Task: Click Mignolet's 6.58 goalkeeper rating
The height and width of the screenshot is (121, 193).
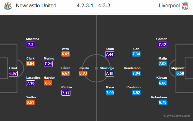Action: tap(180, 73)
